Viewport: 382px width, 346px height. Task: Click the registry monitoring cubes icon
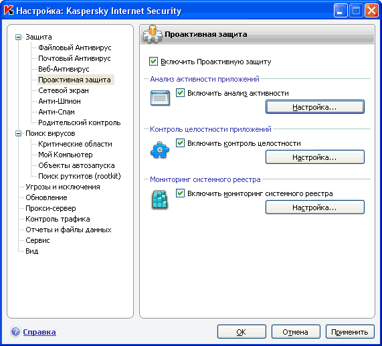coord(160,199)
